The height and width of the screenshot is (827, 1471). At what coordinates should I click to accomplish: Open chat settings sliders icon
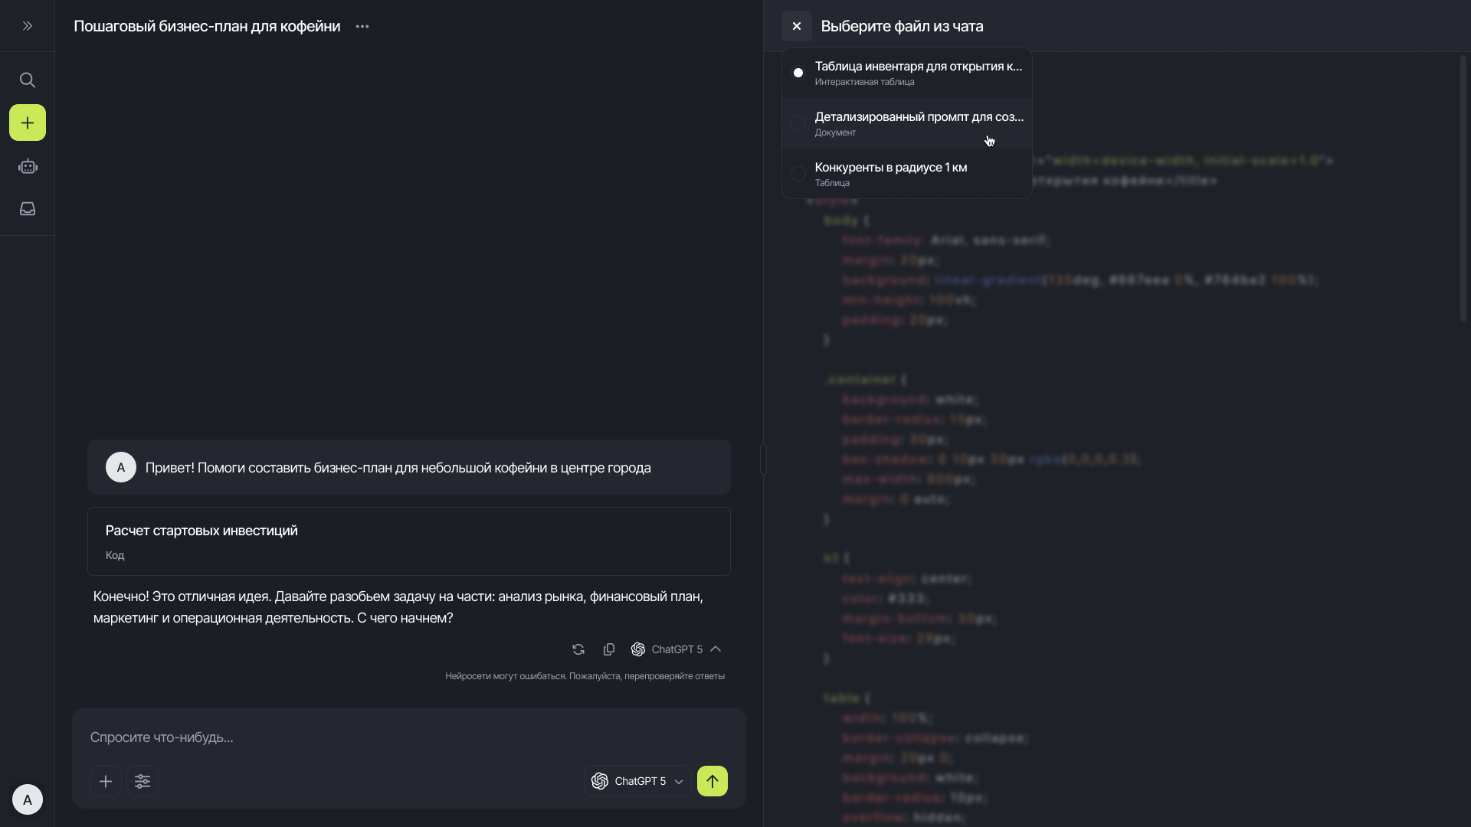(x=143, y=781)
